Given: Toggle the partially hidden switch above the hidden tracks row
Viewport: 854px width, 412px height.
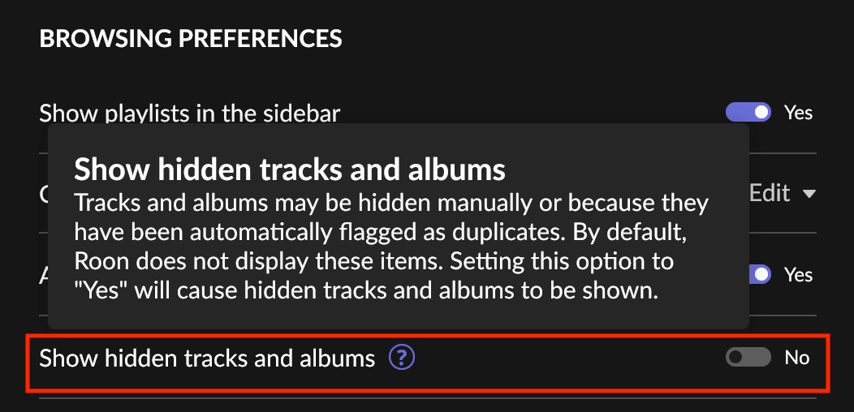Looking at the screenshot, I should (x=761, y=274).
